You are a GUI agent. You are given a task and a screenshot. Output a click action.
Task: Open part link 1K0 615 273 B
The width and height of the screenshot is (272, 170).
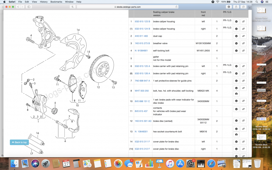[143, 43]
